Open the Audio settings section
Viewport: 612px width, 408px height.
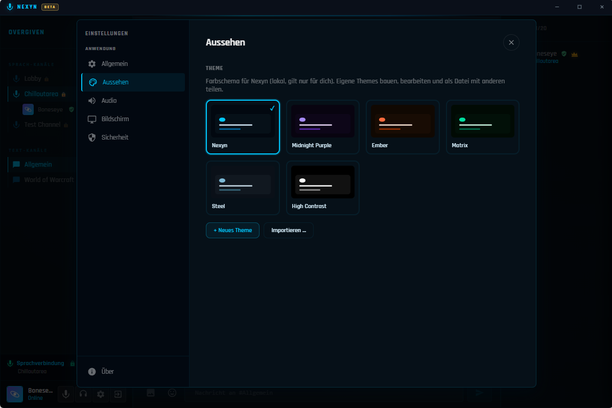133,100
